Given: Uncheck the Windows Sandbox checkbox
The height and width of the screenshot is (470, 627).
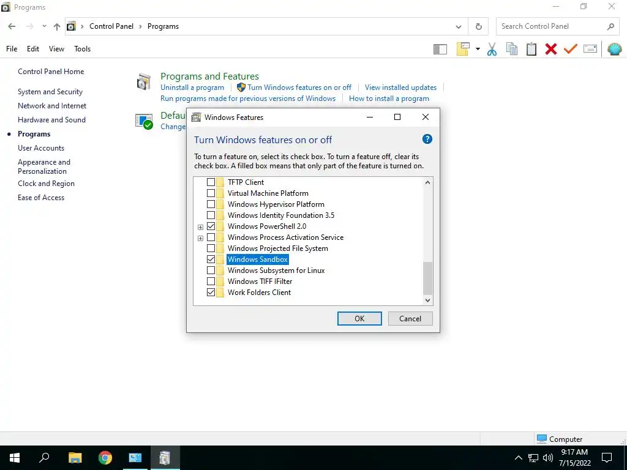Looking at the screenshot, I should click(211, 259).
